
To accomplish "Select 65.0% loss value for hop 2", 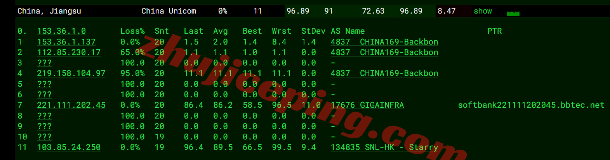I will point(132,52).
